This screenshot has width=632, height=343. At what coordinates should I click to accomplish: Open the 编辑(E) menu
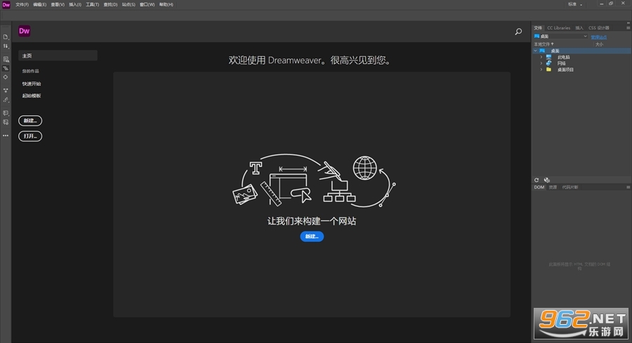pyautogui.click(x=39, y=4)
